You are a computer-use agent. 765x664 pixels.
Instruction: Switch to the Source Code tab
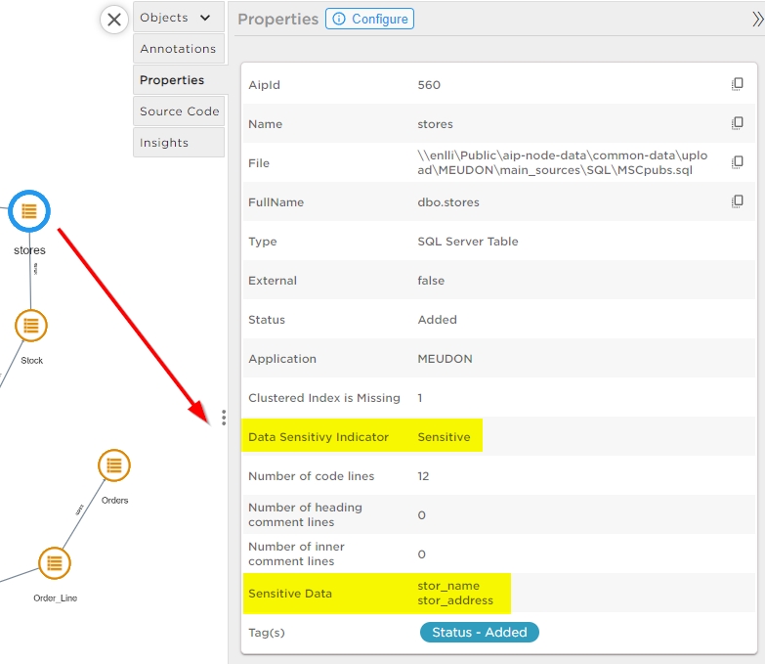[x=179, y=111]
